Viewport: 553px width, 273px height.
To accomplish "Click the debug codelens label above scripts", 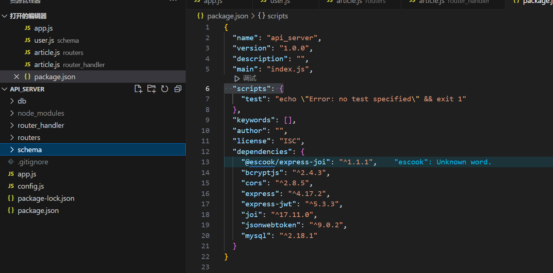I will pyautogui.click(x=249, y=78).
